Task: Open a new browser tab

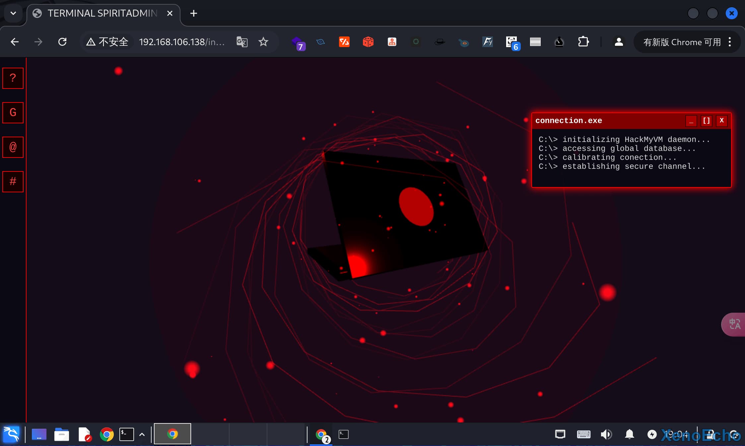Action: 194,13
